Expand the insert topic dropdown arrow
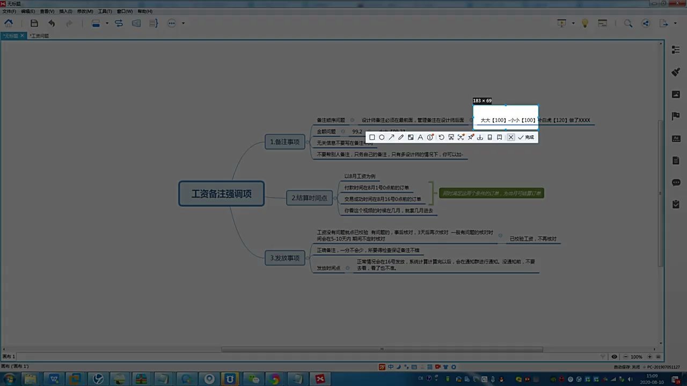687x386 pixels. click(107, 23)
